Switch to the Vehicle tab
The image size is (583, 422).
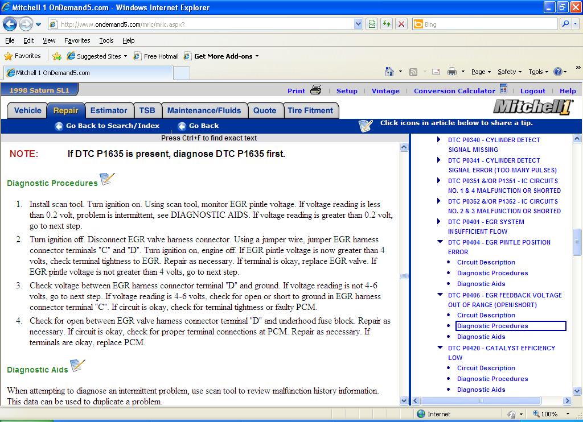click(27, 111)
